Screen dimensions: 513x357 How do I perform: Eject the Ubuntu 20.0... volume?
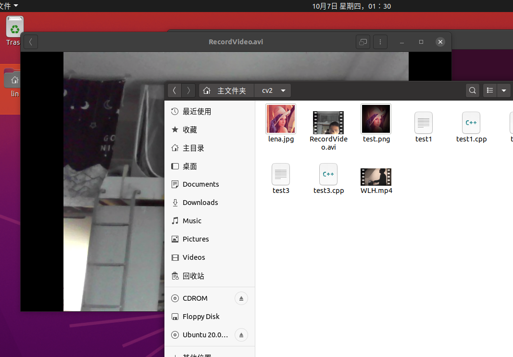(241, 335)
